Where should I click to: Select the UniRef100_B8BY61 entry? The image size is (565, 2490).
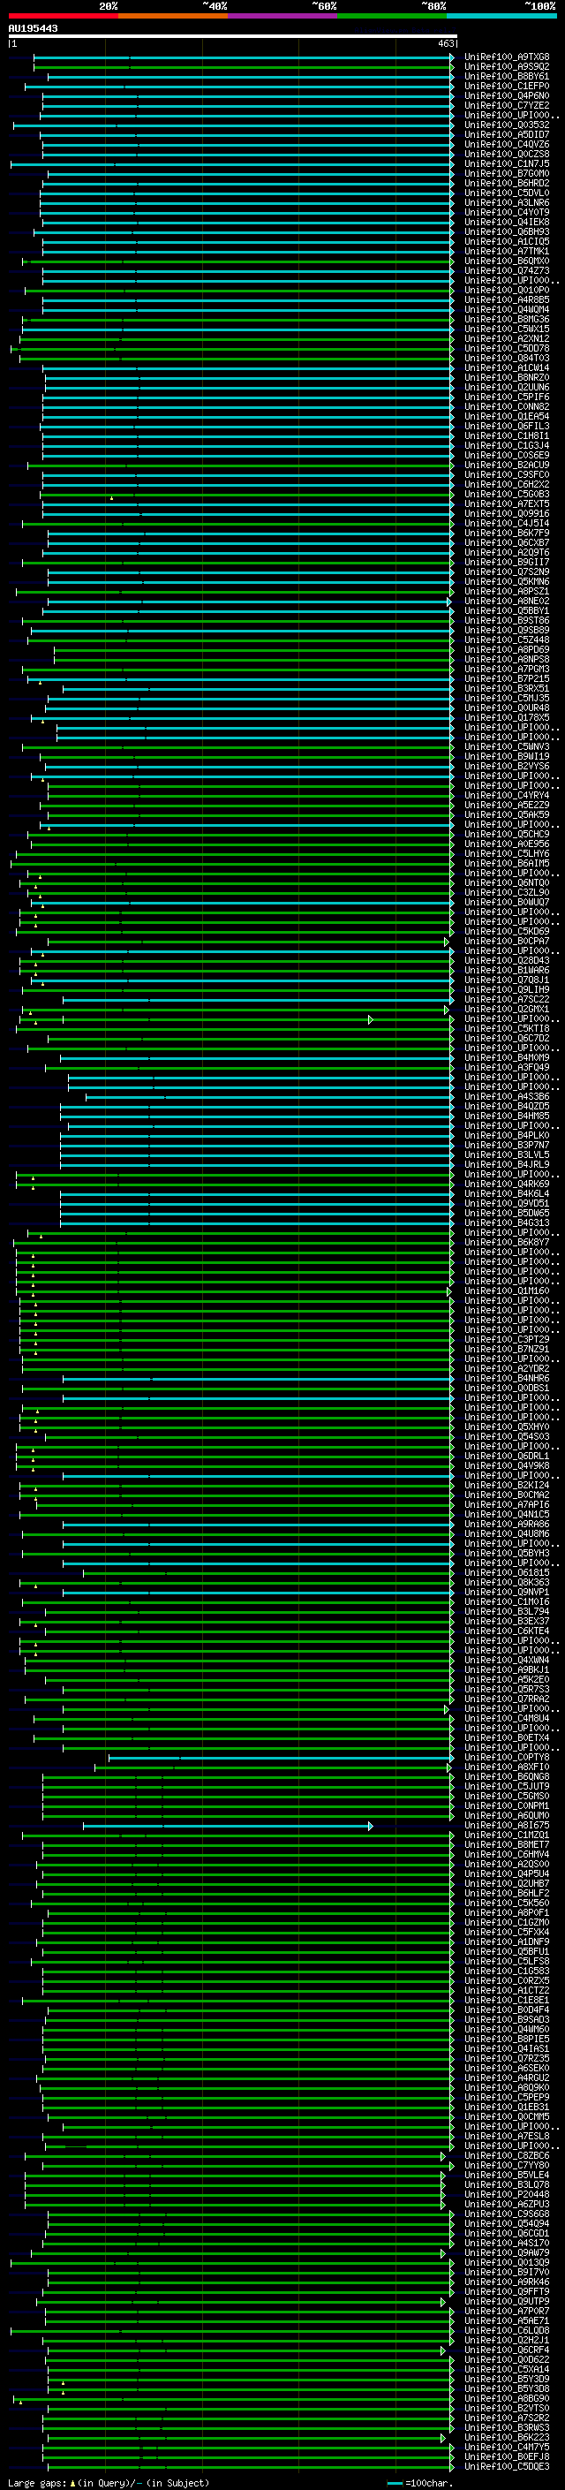point(506,76)
